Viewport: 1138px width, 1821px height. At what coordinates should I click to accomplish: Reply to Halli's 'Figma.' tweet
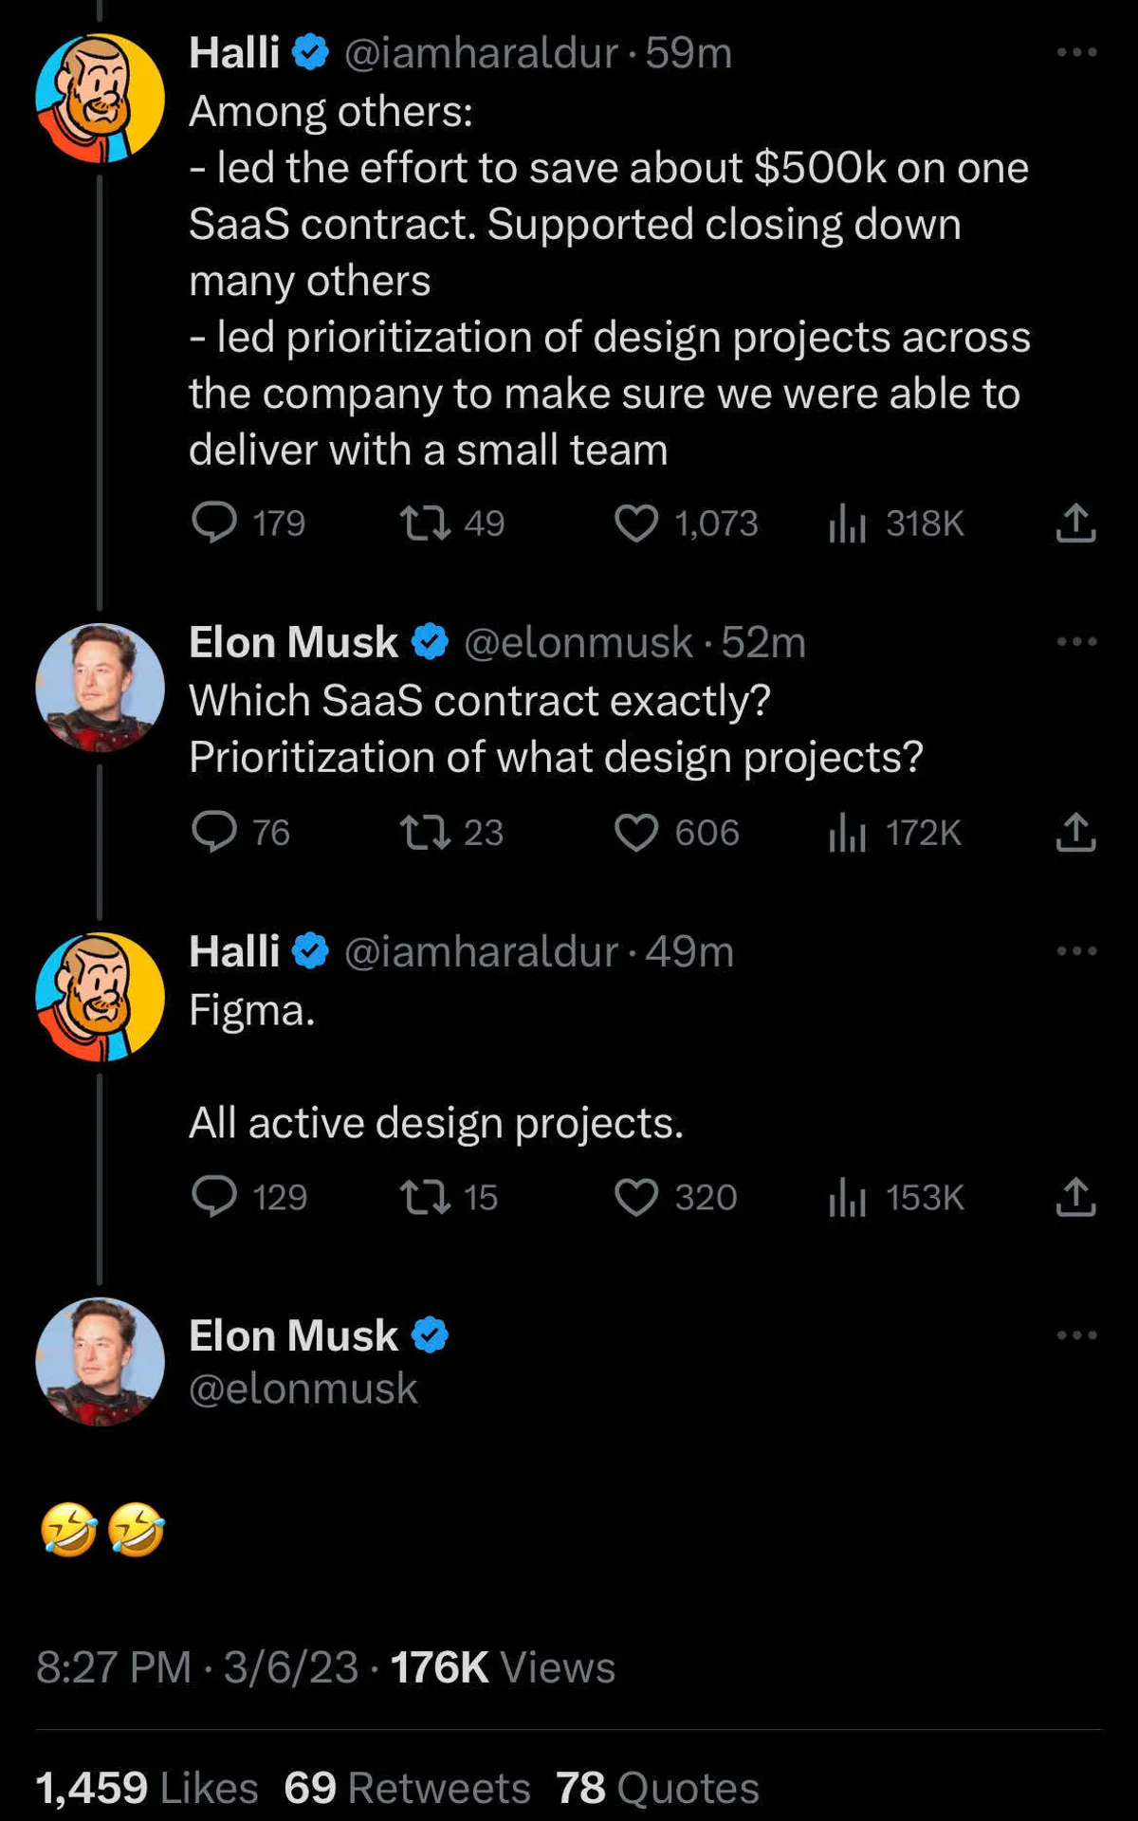point(215,1197)
